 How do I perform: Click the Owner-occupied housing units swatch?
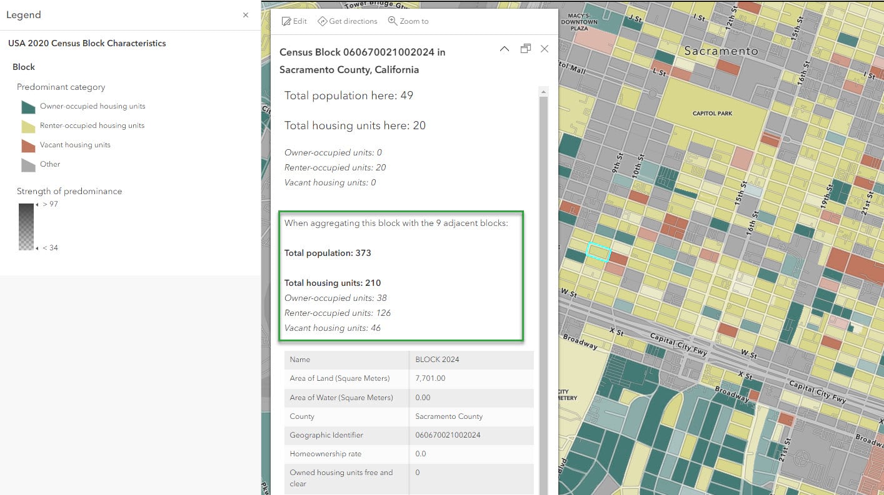28,107
